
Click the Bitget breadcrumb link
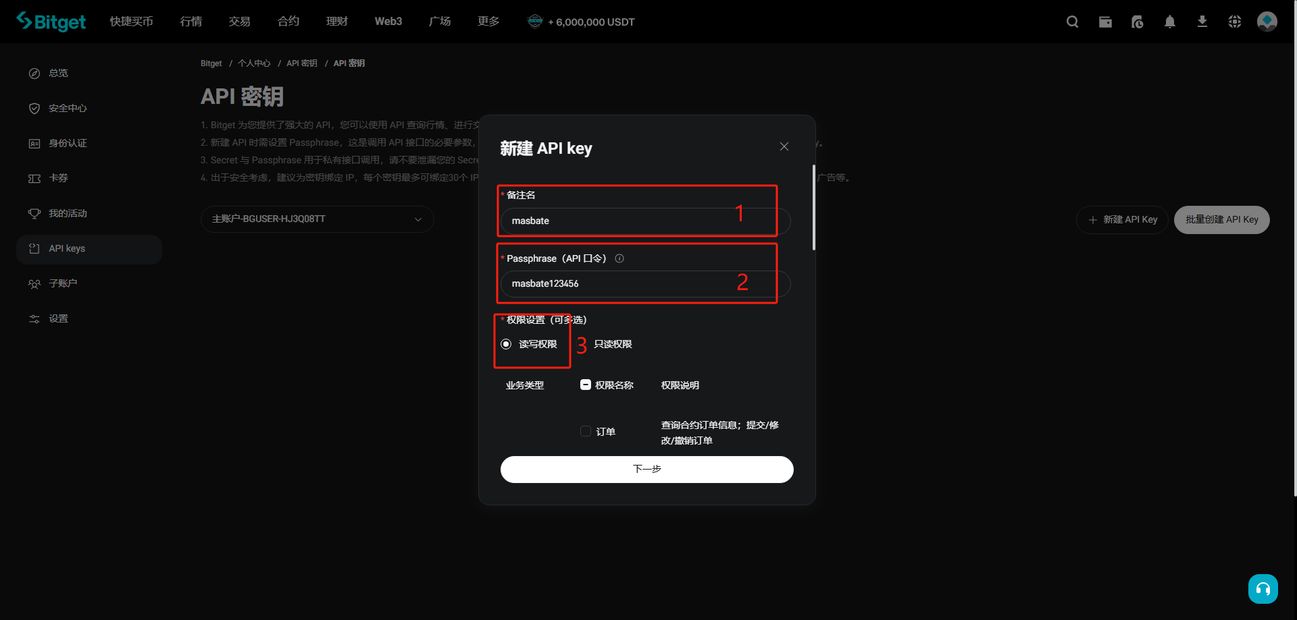coord(211,63)
